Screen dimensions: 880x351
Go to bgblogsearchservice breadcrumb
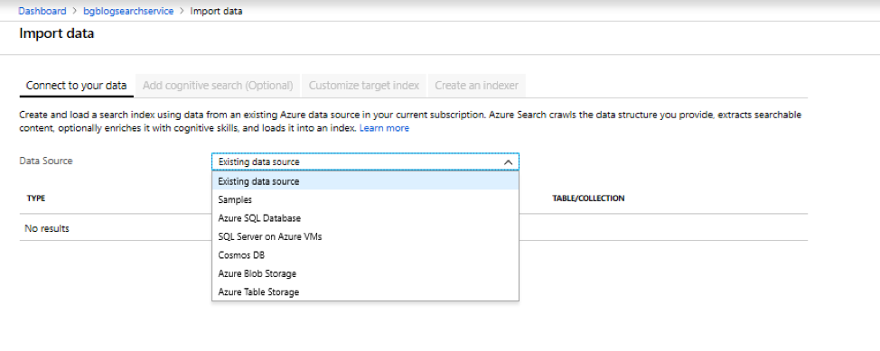[128, 11]
